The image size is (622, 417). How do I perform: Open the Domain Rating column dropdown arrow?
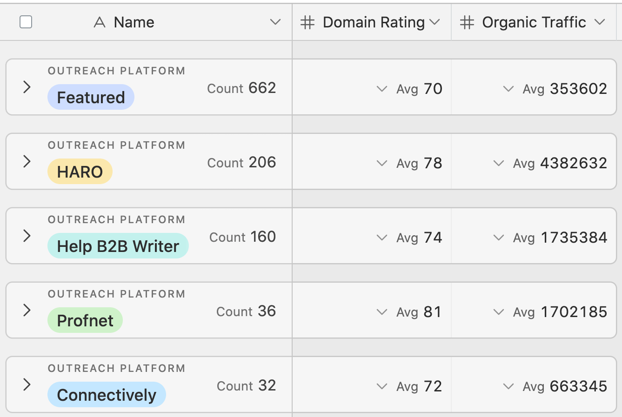[435, 22]
